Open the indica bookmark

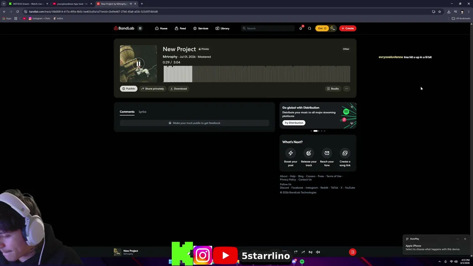[58, 18]
